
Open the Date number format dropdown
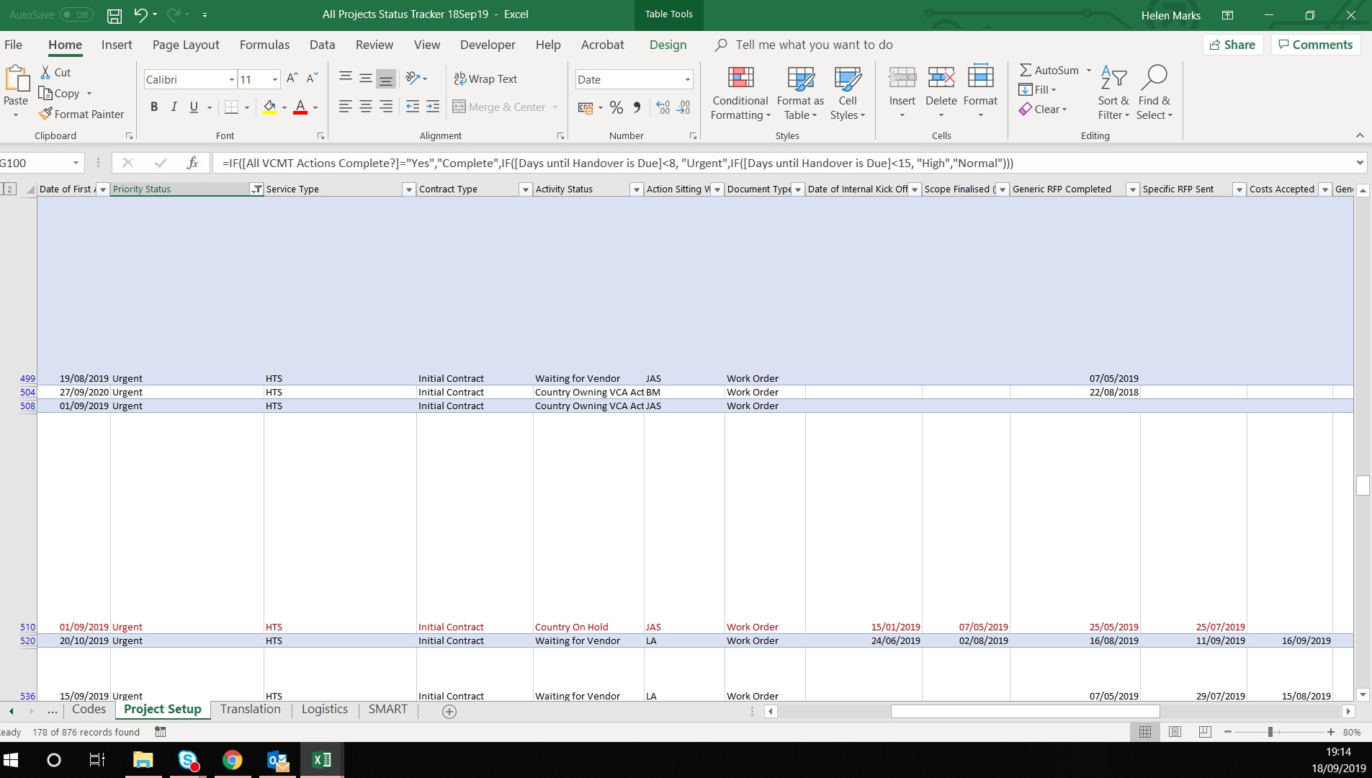pos(686,79)
